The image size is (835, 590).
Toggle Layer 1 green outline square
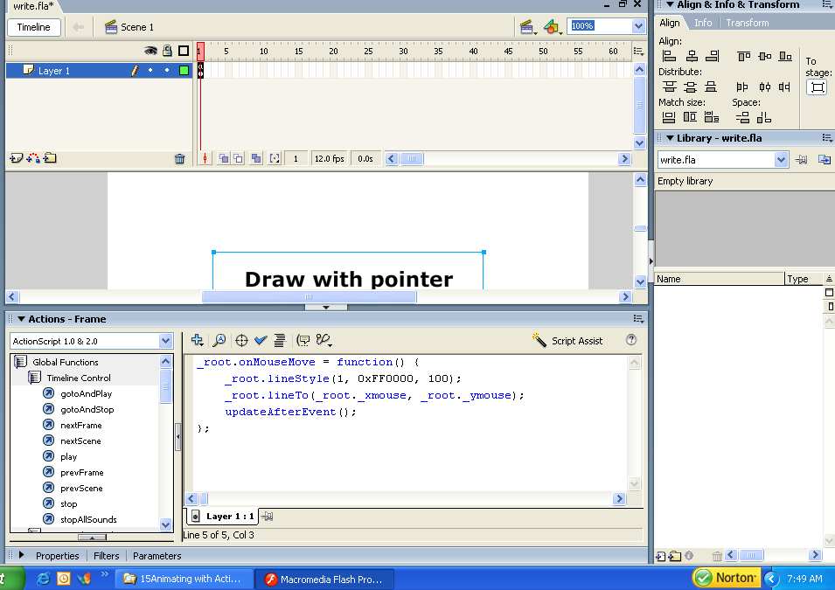pos(184,70)
